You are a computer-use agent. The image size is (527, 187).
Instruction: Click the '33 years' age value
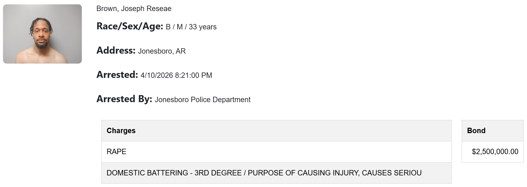pyautogui.click(x=203, y=27)
